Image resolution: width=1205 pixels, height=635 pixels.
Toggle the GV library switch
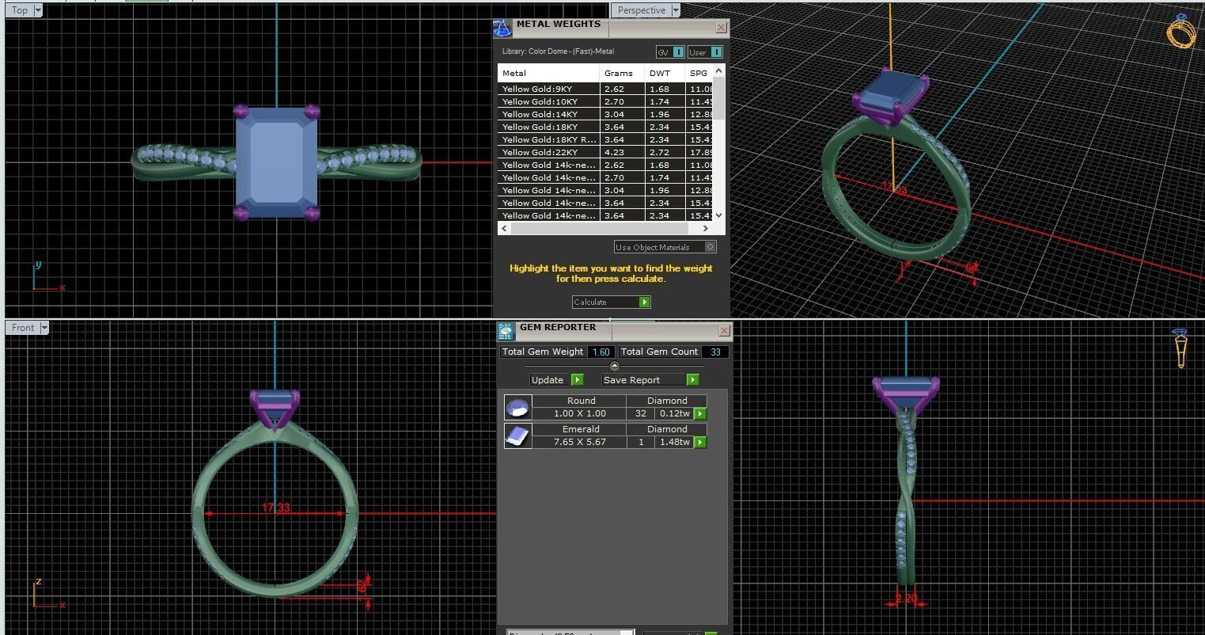(670, 52)
